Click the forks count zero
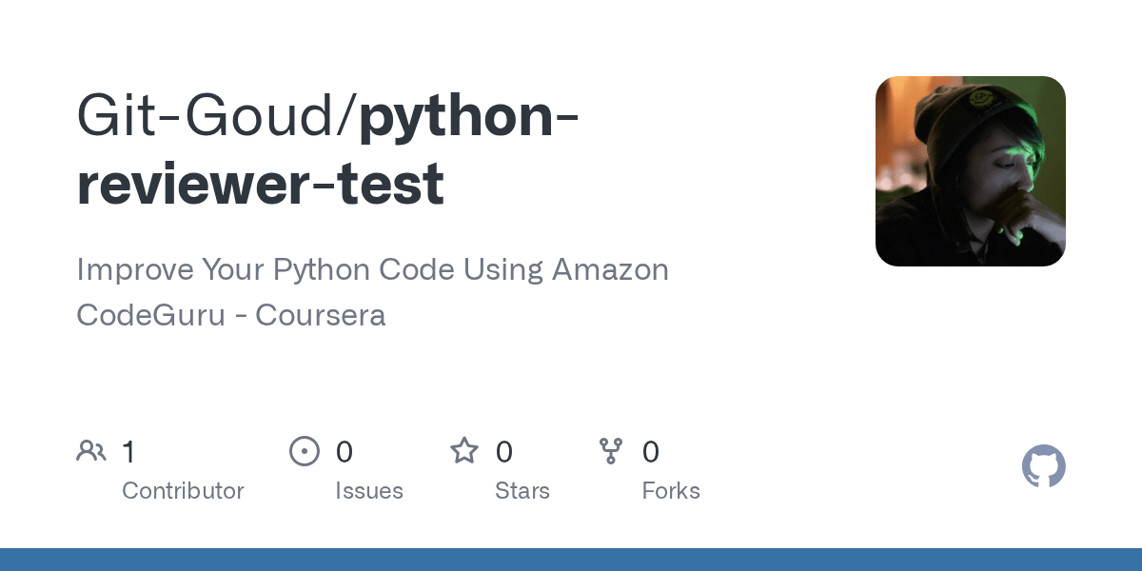 650,452
